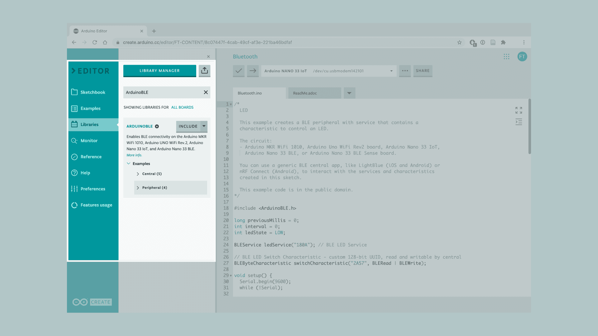The height and width of the screenshot is (336, 598).
Task: Click the ALL BOARDS link
Action: (x=182, y=107)
